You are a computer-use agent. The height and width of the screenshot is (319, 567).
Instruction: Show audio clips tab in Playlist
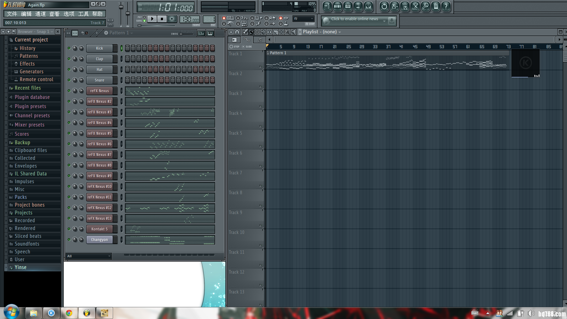click(x=234, y=40)
